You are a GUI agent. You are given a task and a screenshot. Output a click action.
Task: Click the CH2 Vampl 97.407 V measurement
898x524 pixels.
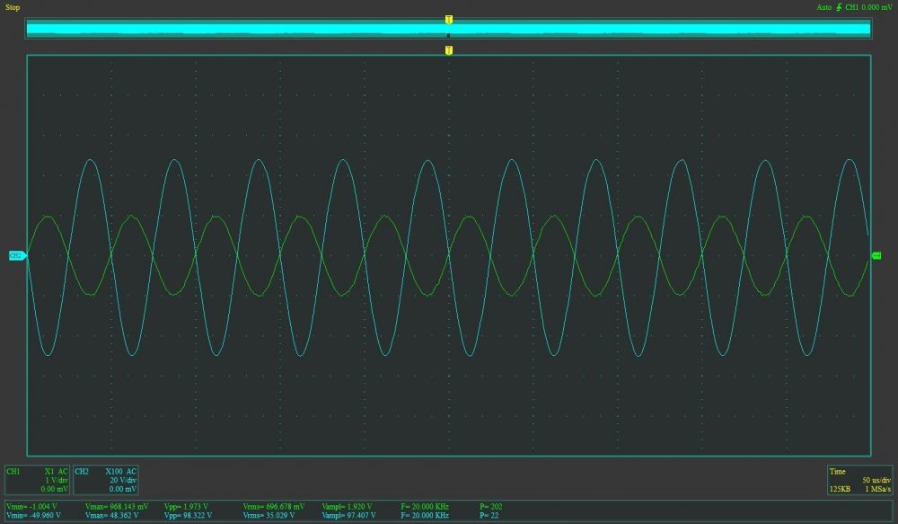coord(347,516)
